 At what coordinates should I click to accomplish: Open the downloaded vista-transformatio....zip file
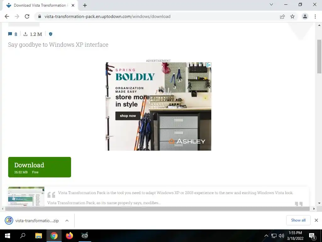pos(32,221)
